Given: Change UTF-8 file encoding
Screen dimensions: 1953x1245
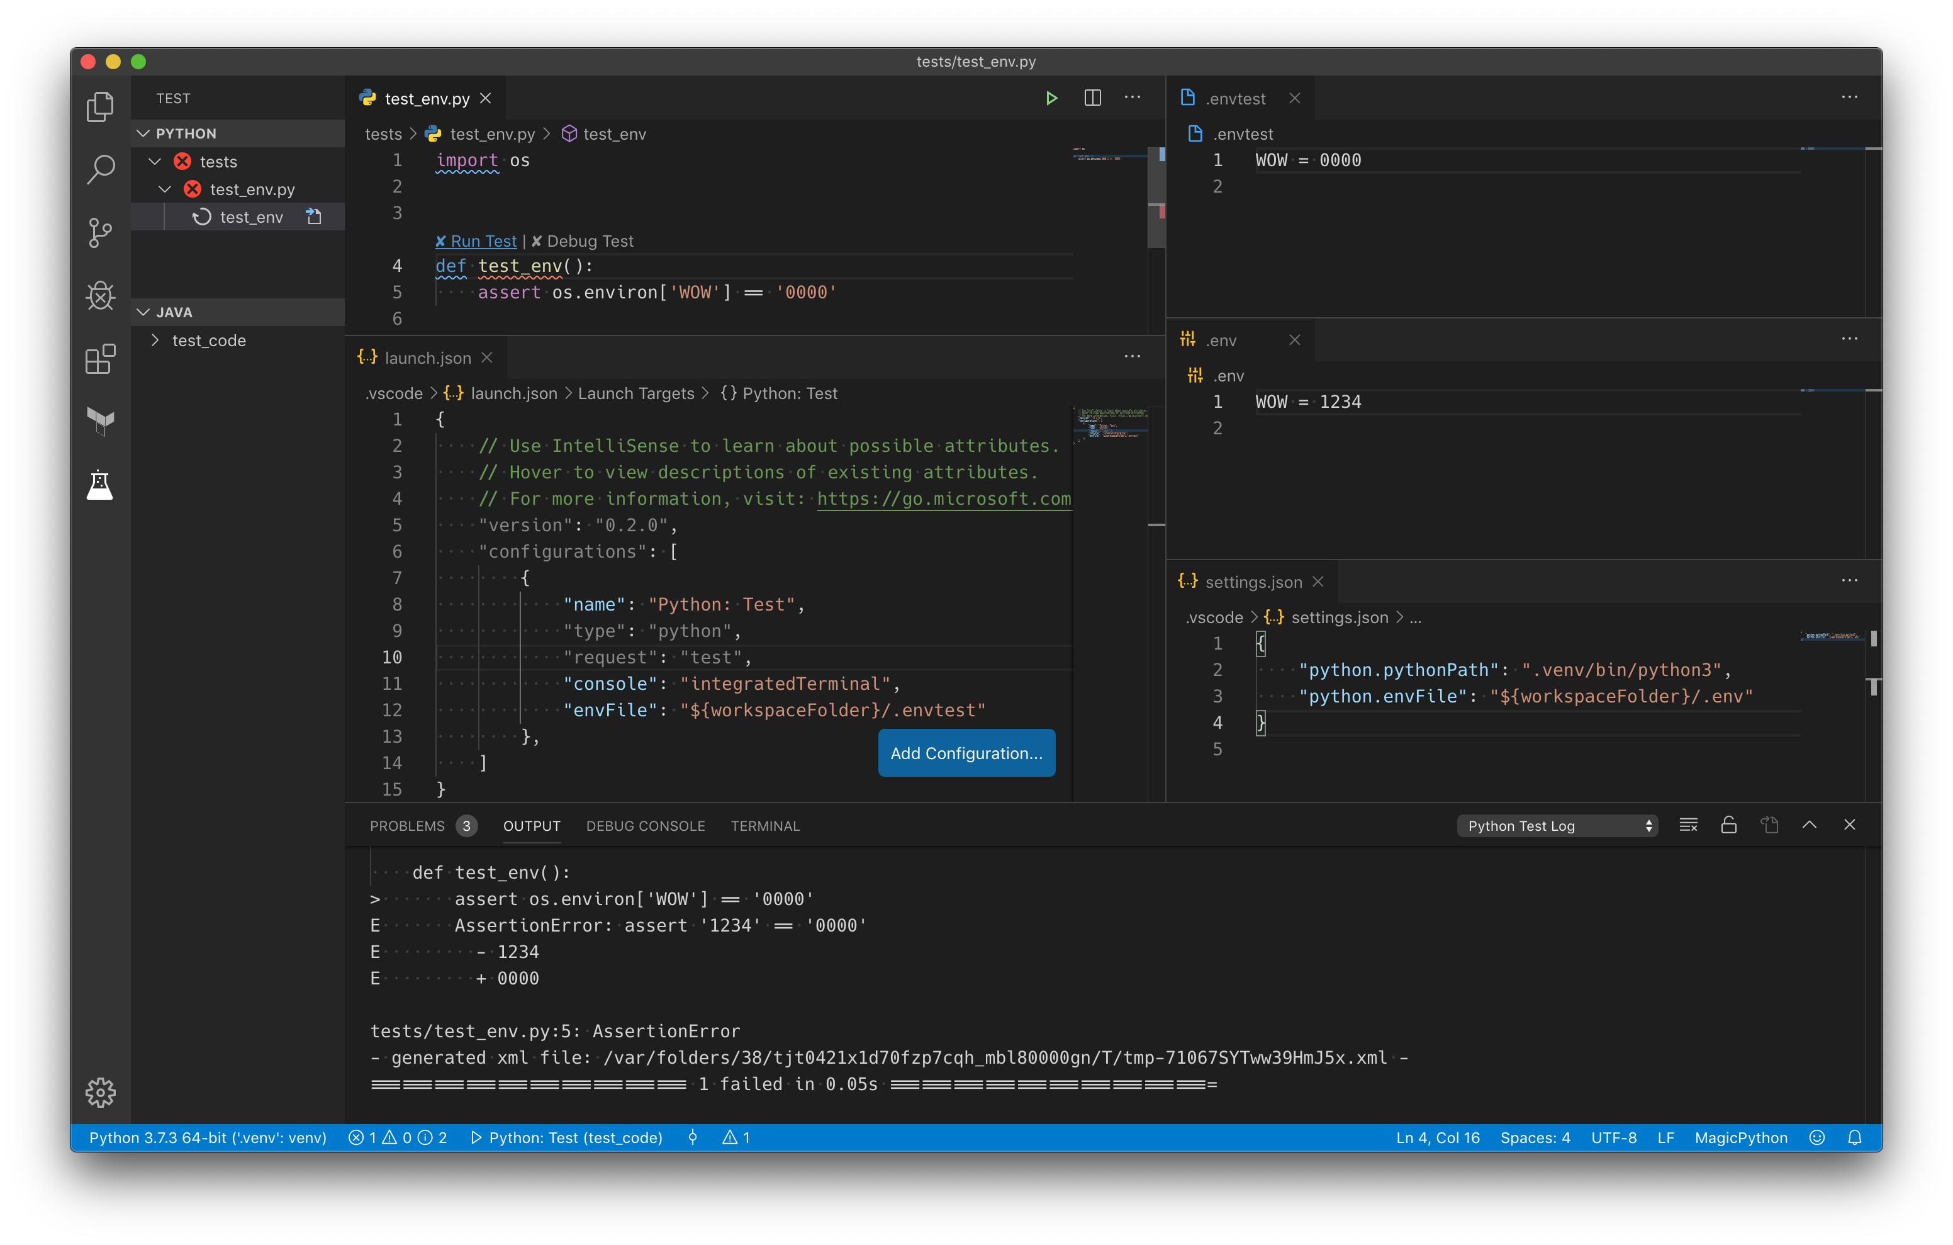Looking at the screenshot, I should 1613,1138.
